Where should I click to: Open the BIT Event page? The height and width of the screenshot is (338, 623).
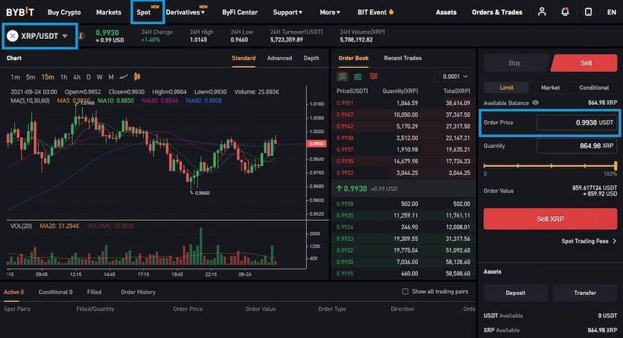(x=375, y=12)
